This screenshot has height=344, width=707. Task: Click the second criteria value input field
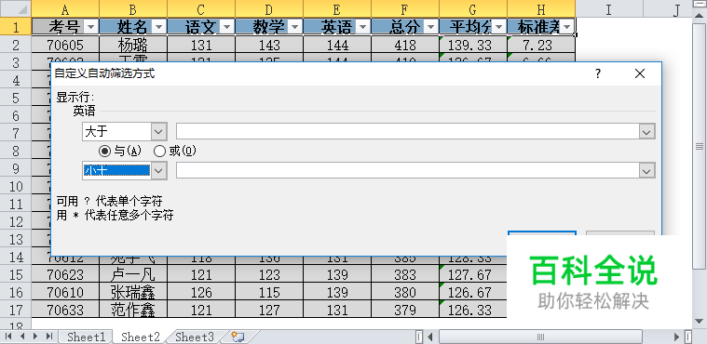point(408,171)
